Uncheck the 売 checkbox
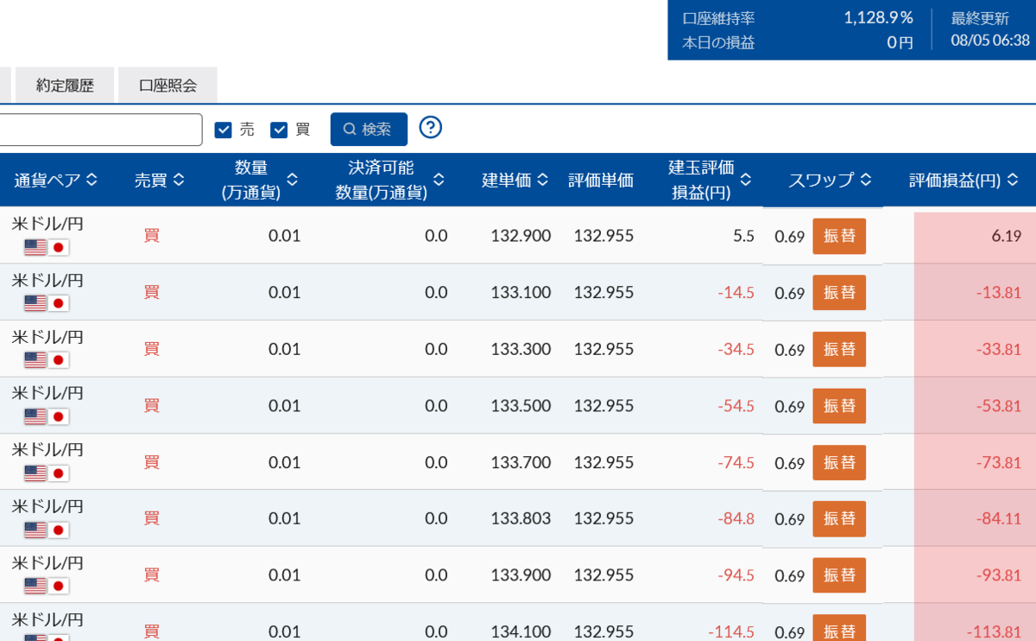 tap(224, 130)
